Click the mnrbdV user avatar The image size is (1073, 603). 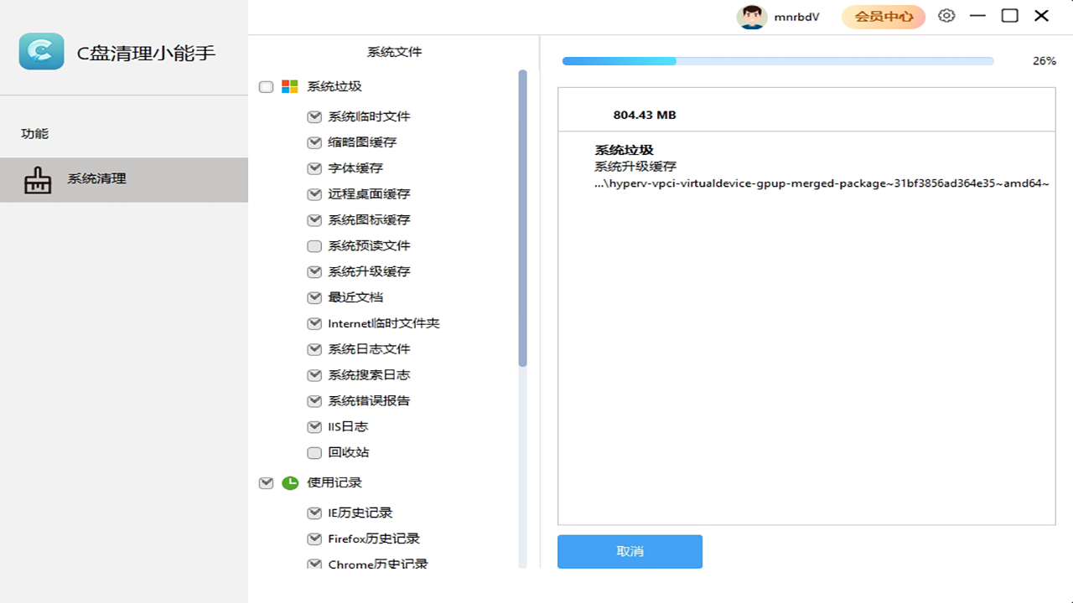pyautogui.click(x=752, y=16)
